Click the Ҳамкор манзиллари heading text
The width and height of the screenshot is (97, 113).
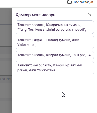(35, 15)
